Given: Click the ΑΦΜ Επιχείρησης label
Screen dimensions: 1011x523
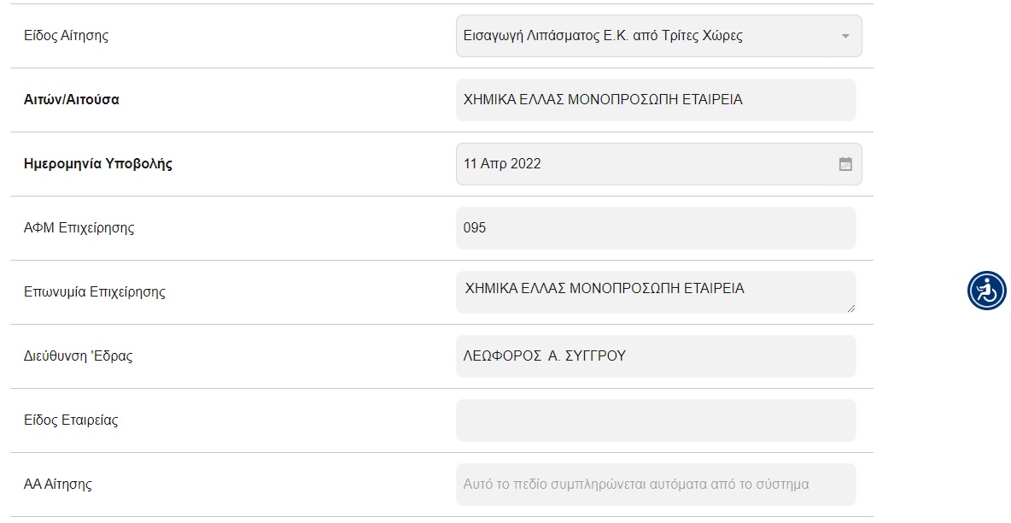Looking at the screenshot, I should coord(79,227).
